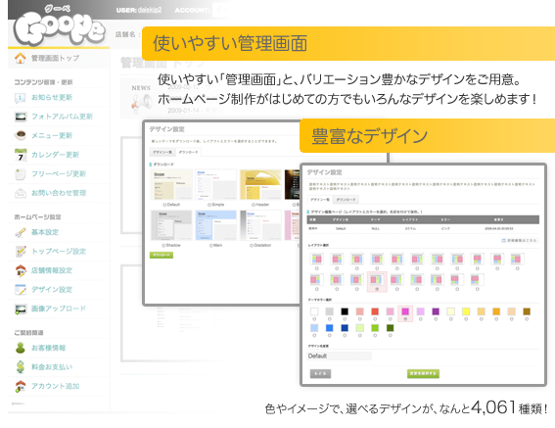The width and height of the screenshot is (555, 428).
Task: Pick the highlighted magenta color swatch
Action: coord(405,311)
